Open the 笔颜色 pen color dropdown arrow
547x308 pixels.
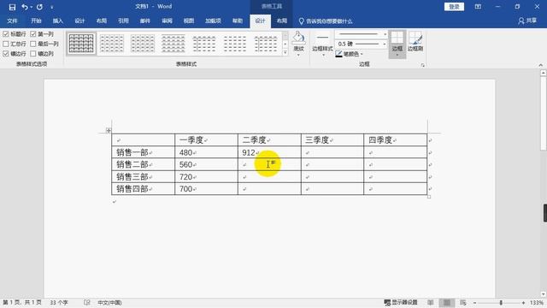tap(362, 54)
